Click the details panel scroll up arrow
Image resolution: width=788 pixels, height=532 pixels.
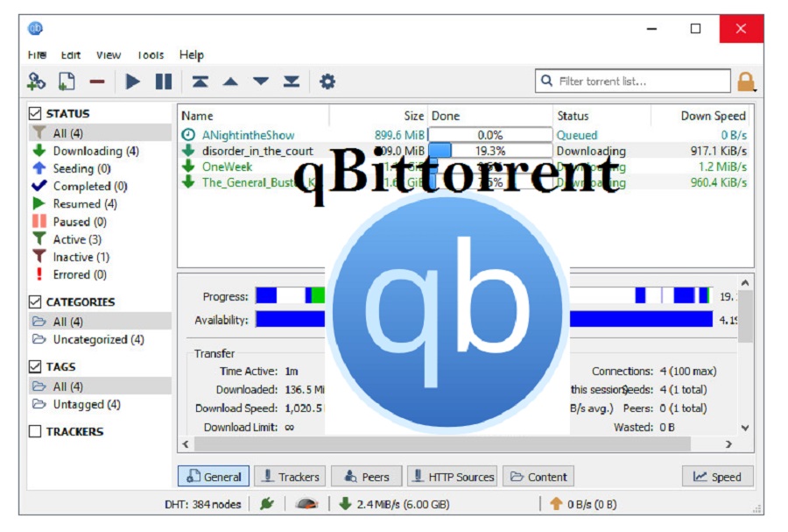pyautogui.click(x=745, y=282)
